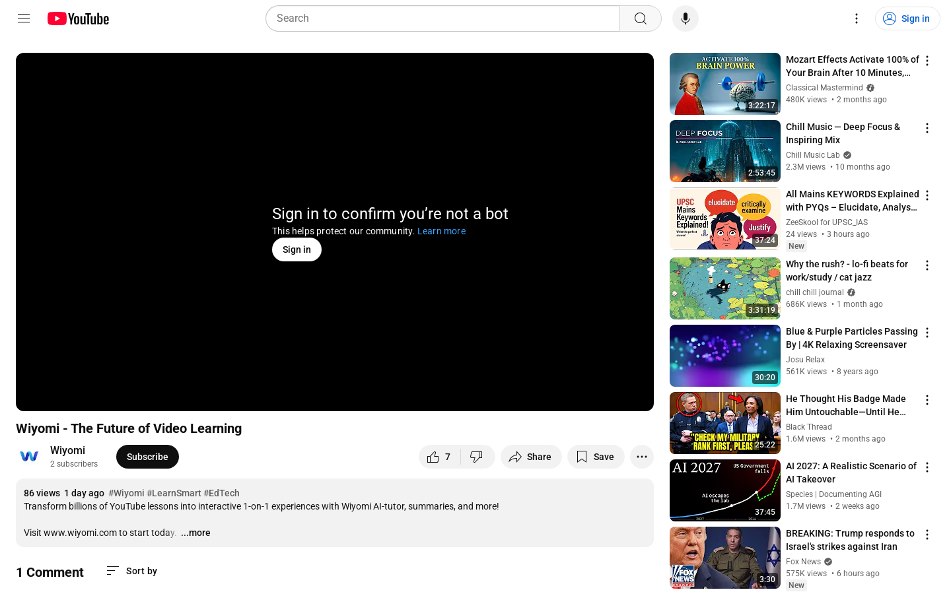Click the Sign in button in header
The width and height of the screenshot is (951, 594).
[x=907, y=18]
